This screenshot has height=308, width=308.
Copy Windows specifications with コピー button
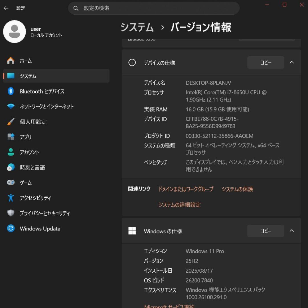(266, 231)
